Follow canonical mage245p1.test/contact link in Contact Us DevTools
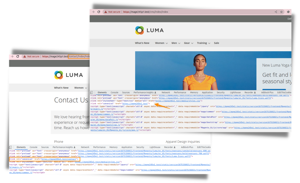 (59, 159)
